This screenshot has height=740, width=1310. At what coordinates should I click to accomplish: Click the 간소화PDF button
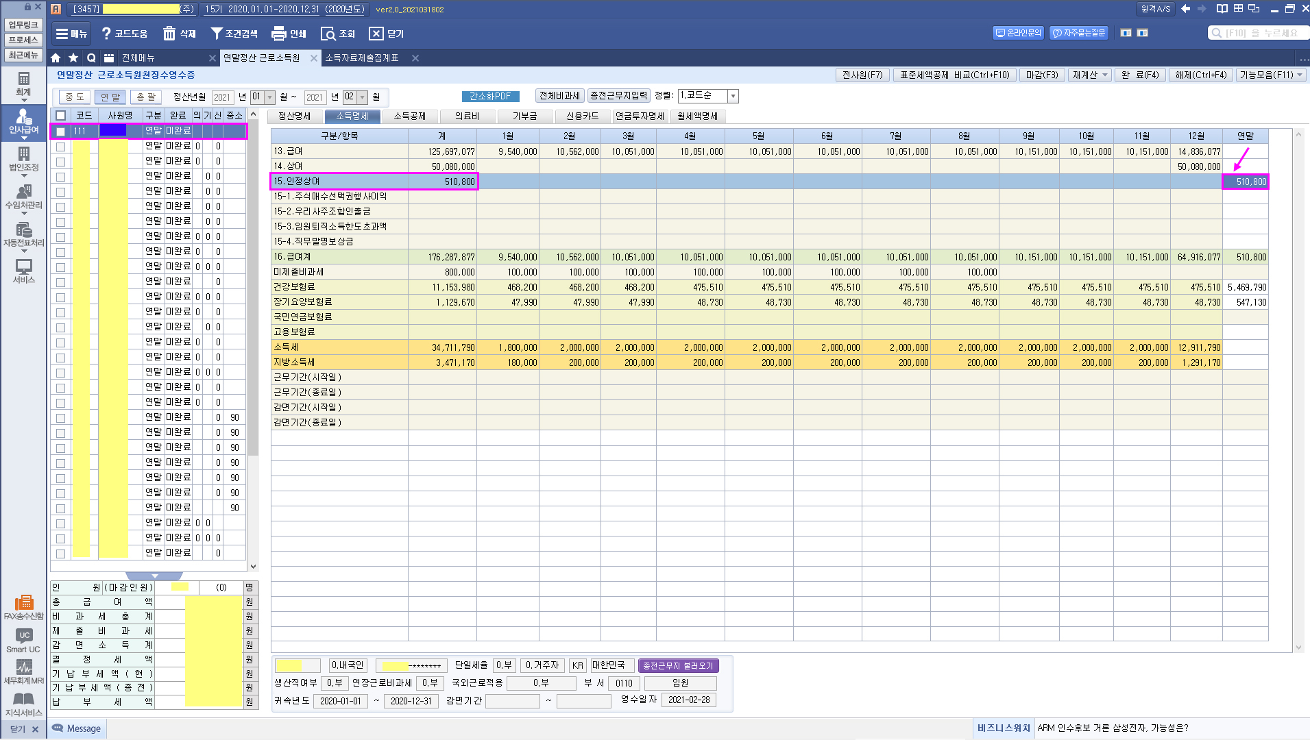click(490, 97)
